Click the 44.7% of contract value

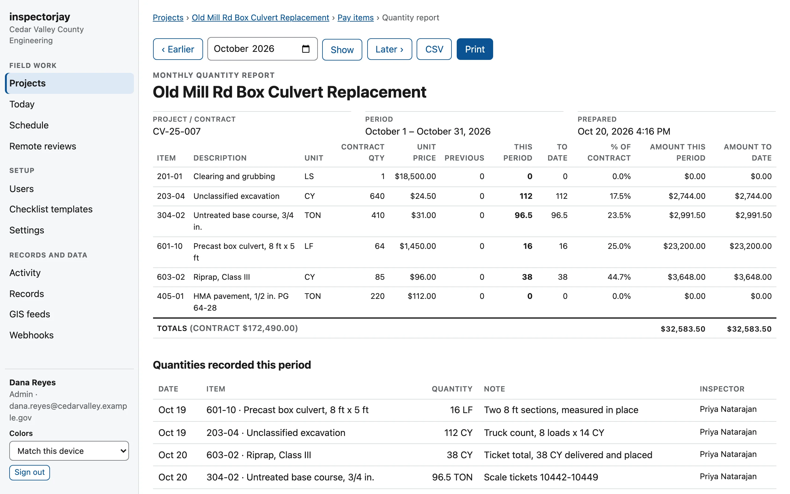[619, 277]
